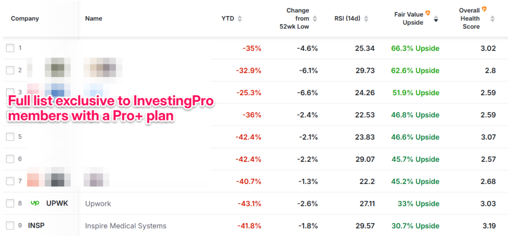
Task: Toggle the Fair Value Upside sort arrow
Action: click(436, 19)
